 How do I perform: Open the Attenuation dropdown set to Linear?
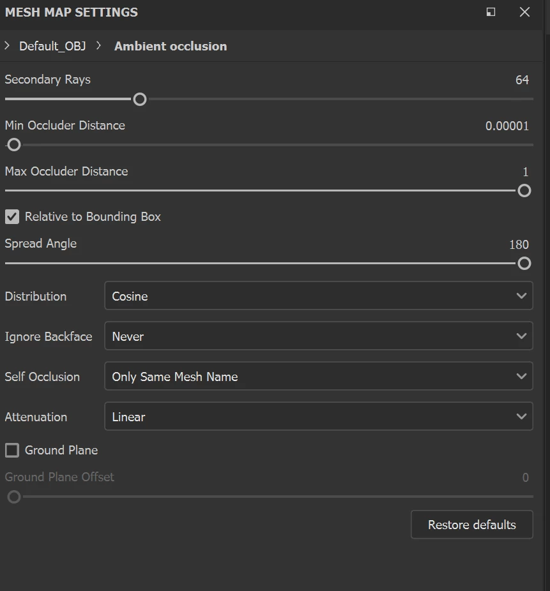pos(318,417)
